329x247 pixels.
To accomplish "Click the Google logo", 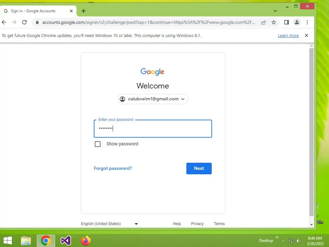I will (x=153, y=72).
